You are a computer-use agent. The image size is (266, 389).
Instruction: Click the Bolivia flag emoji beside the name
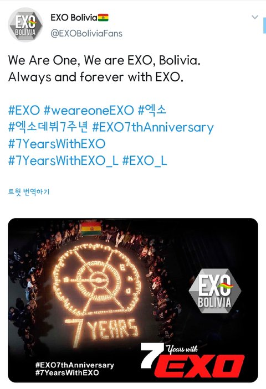pyautogui.click(x=103, y=18)
